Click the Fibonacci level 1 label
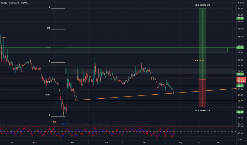The width and height of the screenshot is (247, 145). click(50, 61)
